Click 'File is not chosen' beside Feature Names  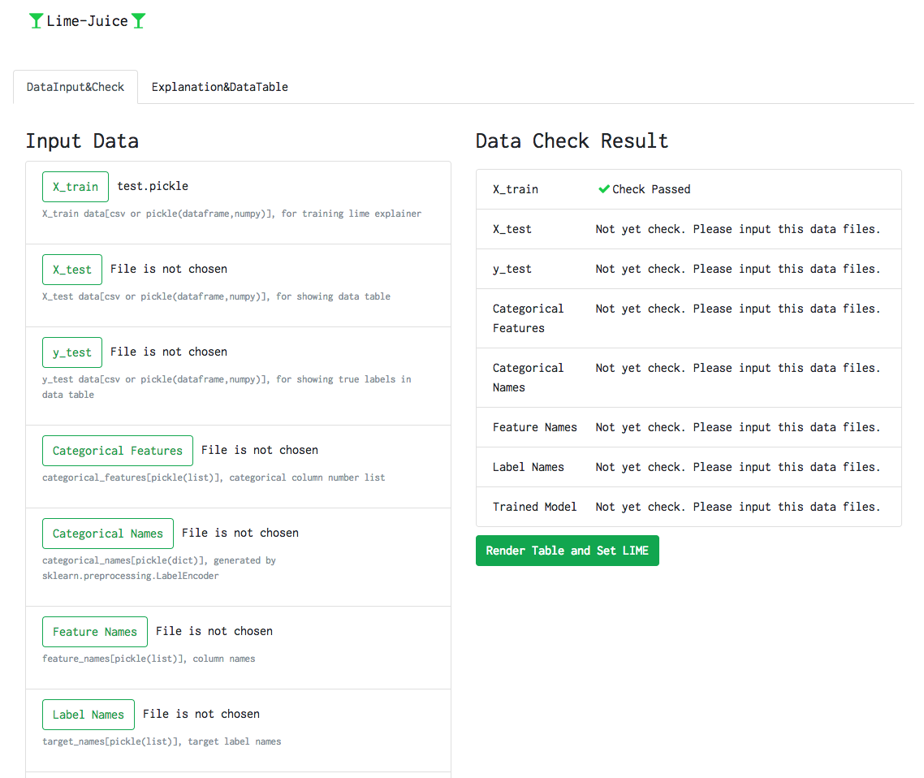214,631
